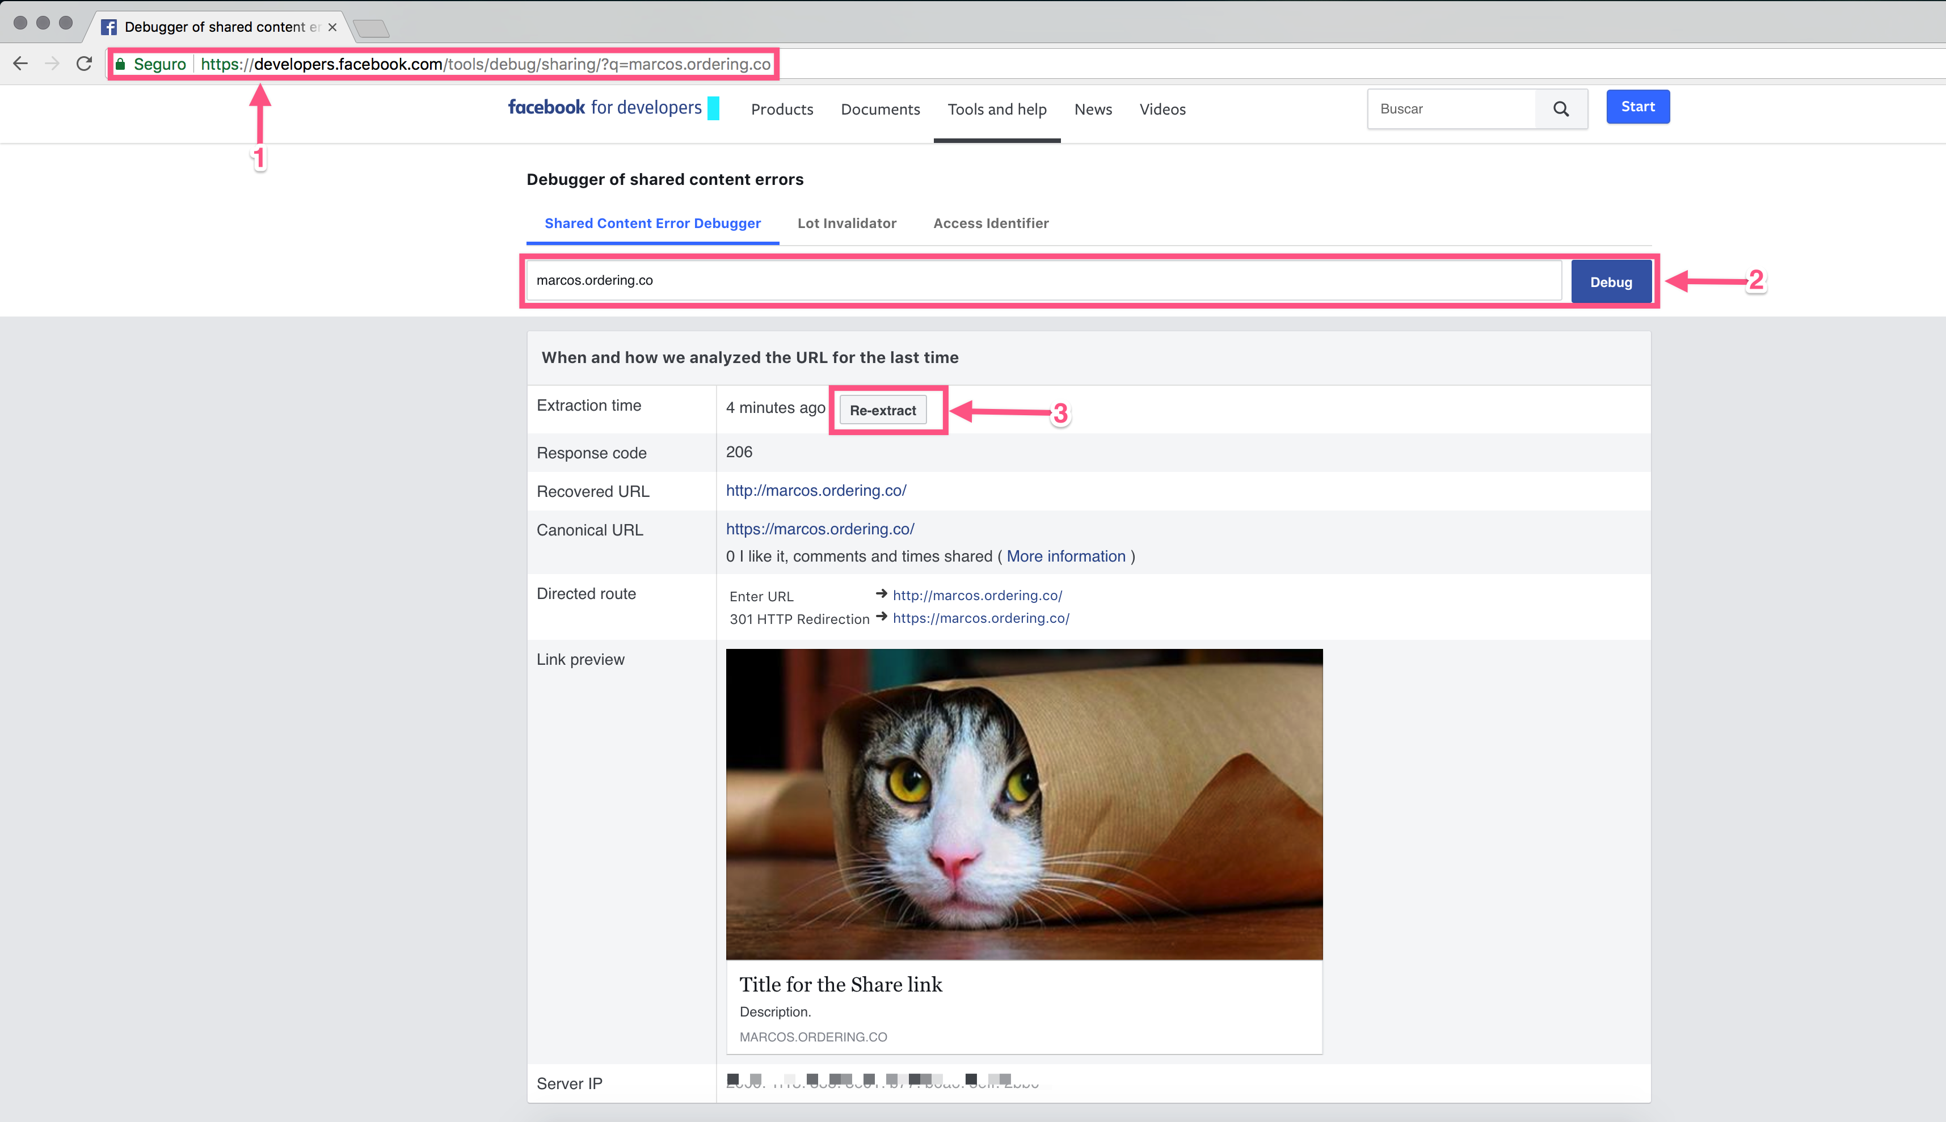1946x1122 pixels.
Task: Click the cat link preview image
Action: [x=1023, y=804]
